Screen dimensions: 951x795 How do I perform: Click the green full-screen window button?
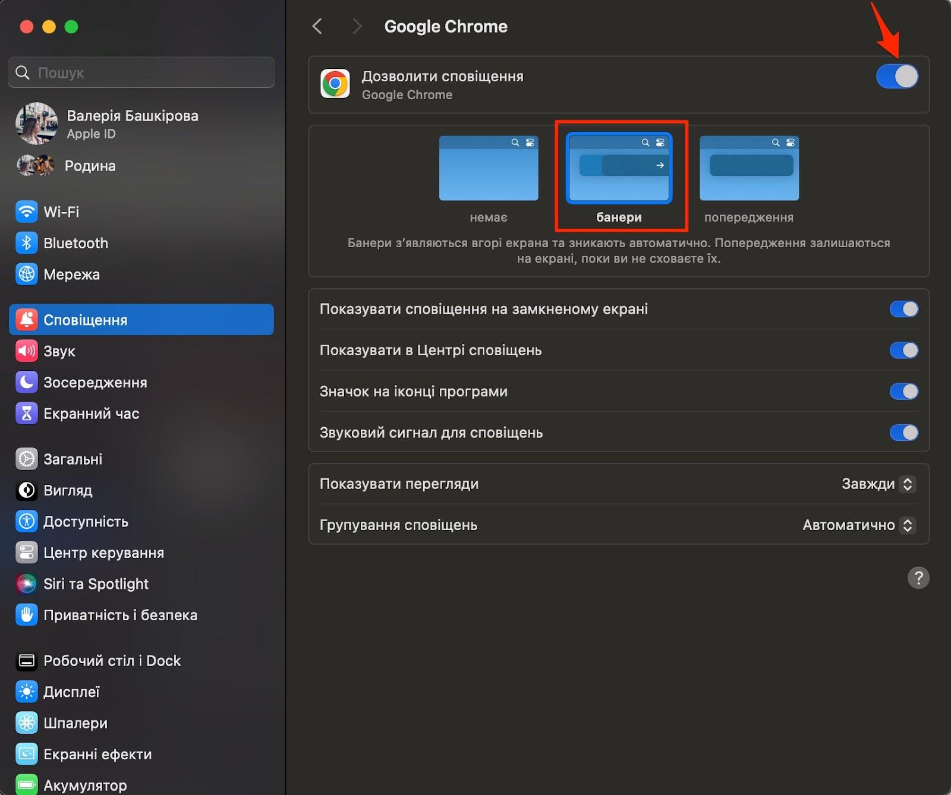coord(71,27)
